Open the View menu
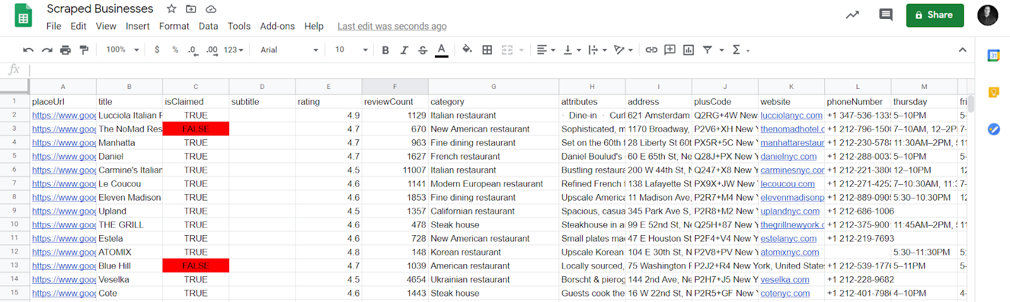1010x302 pixels. click(x=106, y=26)
